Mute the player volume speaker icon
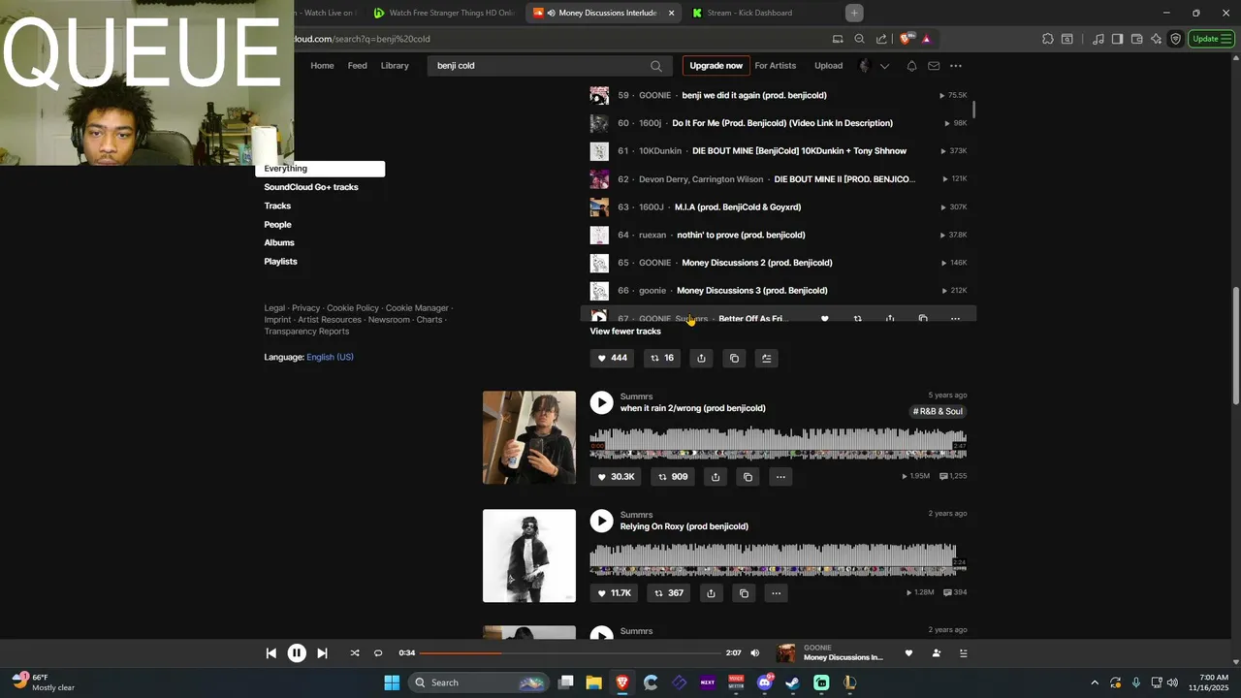The width and height of the screenshot is (1241, 698). (755, 653)
